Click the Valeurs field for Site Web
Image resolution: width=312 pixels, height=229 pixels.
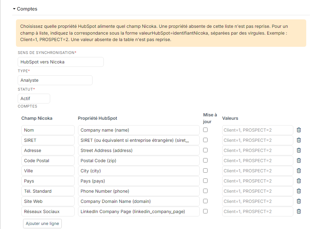tap(258, 201)
